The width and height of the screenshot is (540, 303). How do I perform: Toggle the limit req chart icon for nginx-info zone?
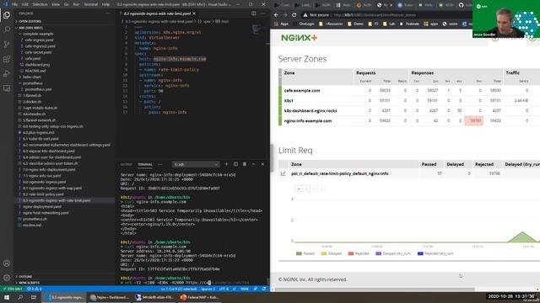(283, 173)
